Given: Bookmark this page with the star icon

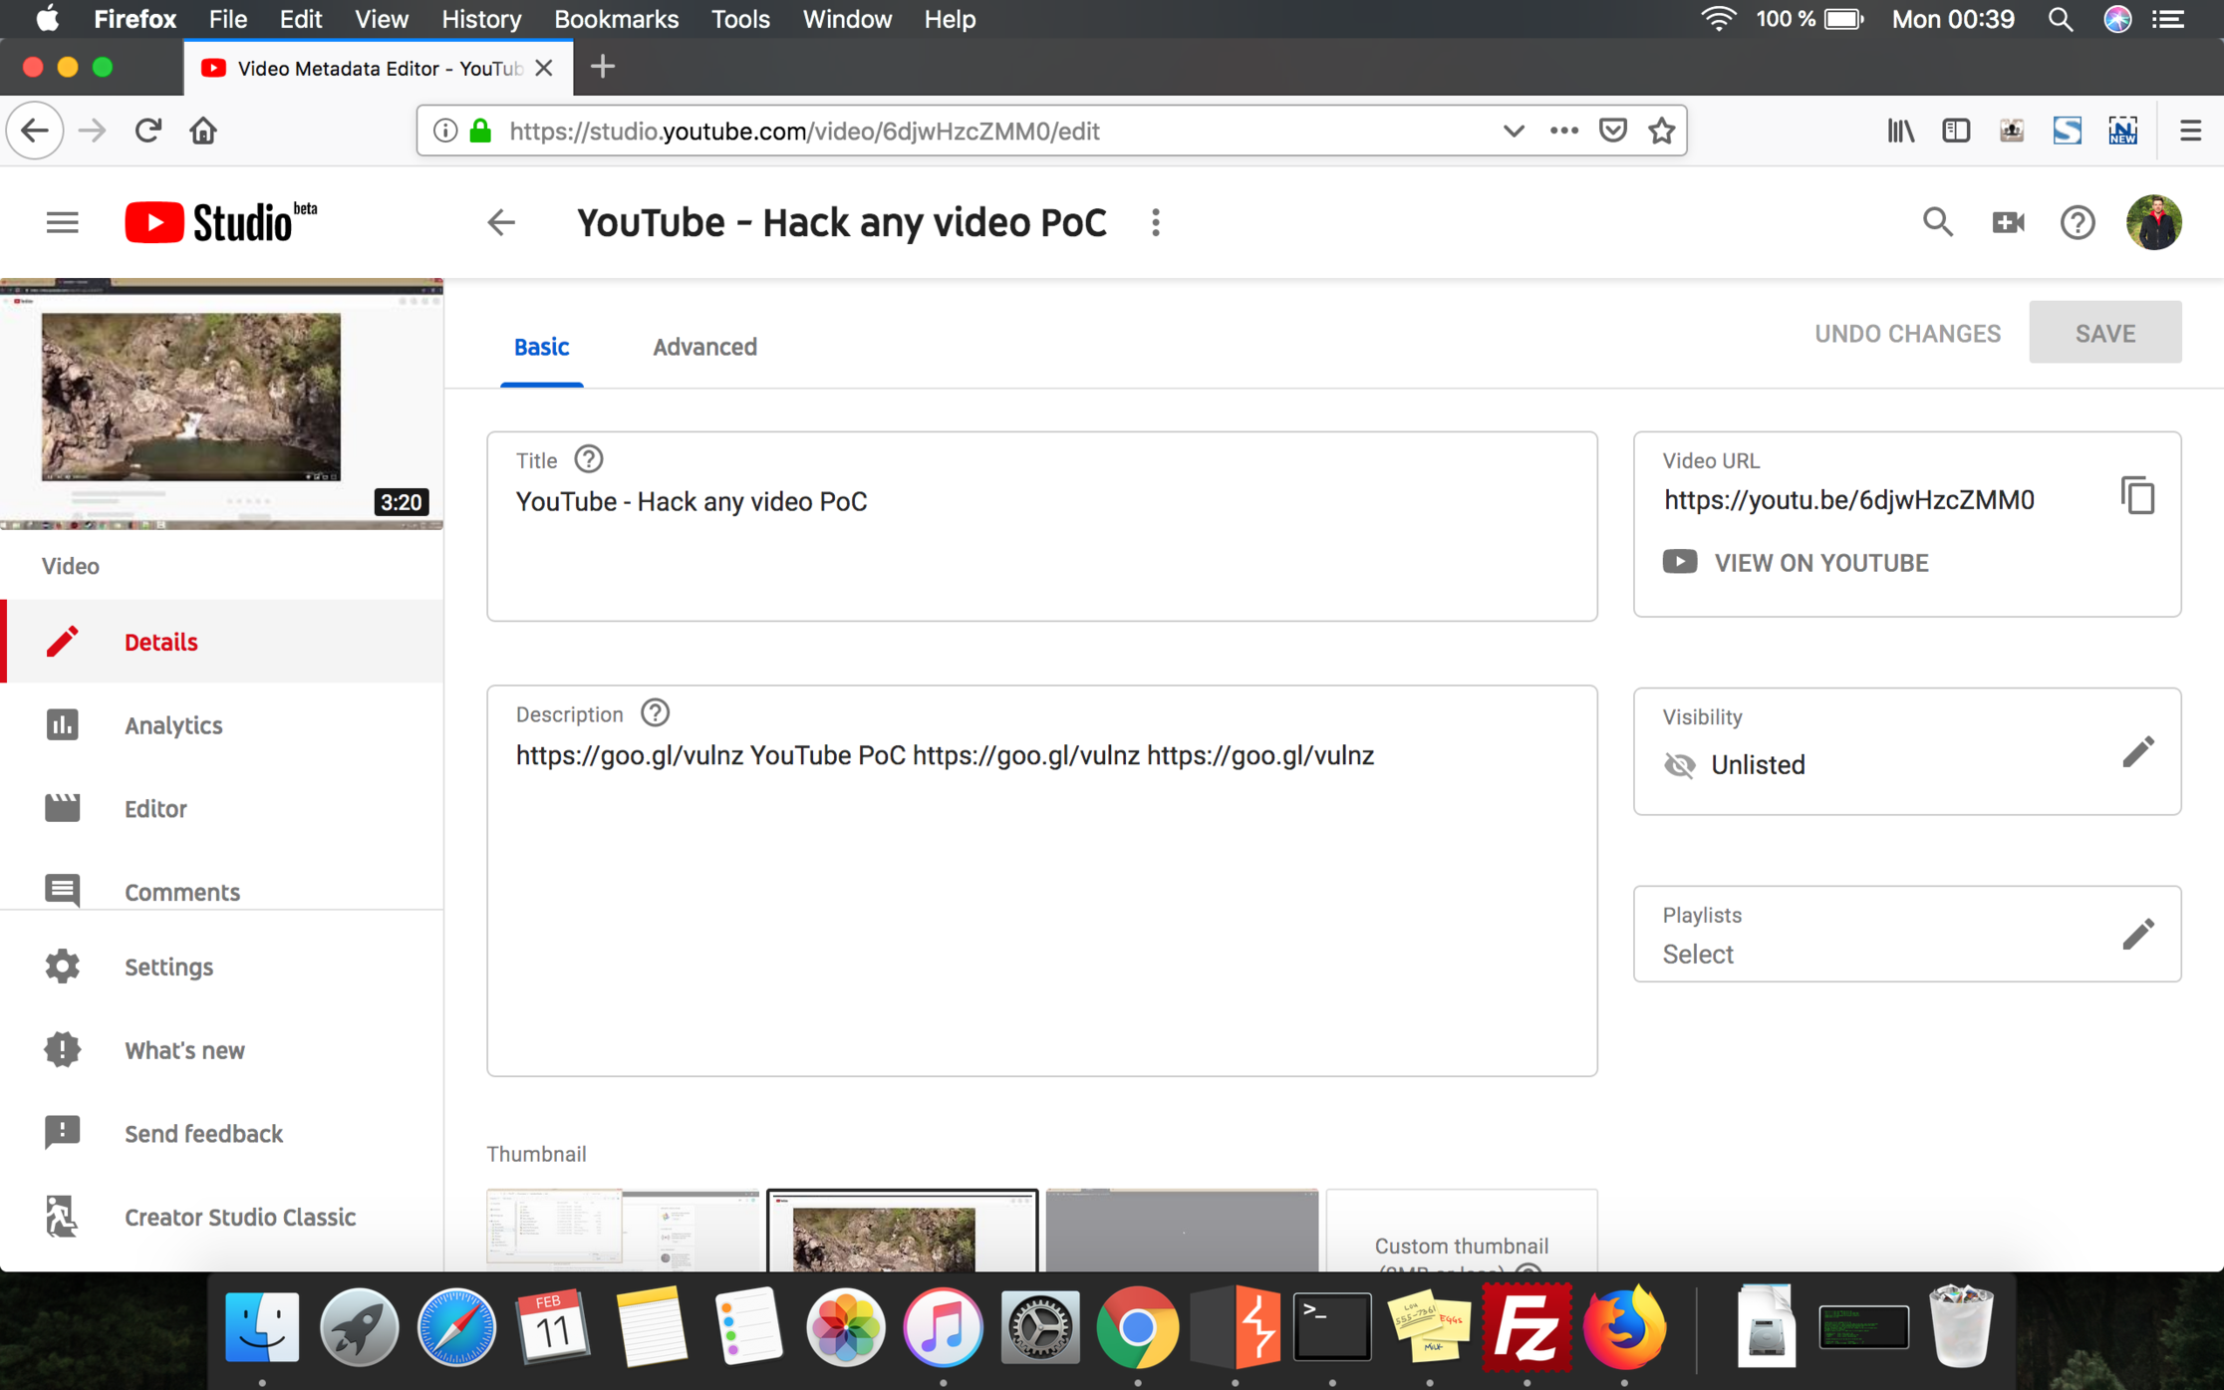Looking at the screenshot, I should tap(1661, 131).
